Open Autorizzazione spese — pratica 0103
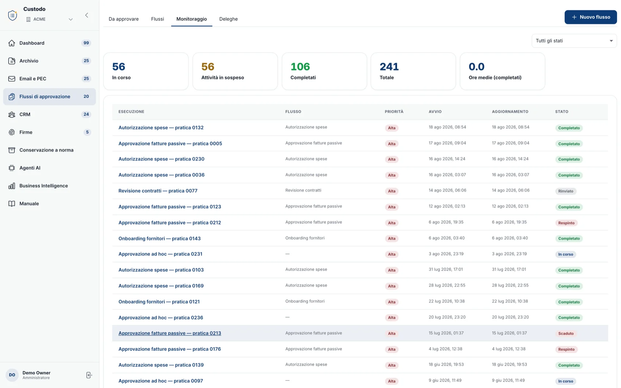The width and height of the screenshot is (621, 388). pyautogui.click(x=161, y=270)
